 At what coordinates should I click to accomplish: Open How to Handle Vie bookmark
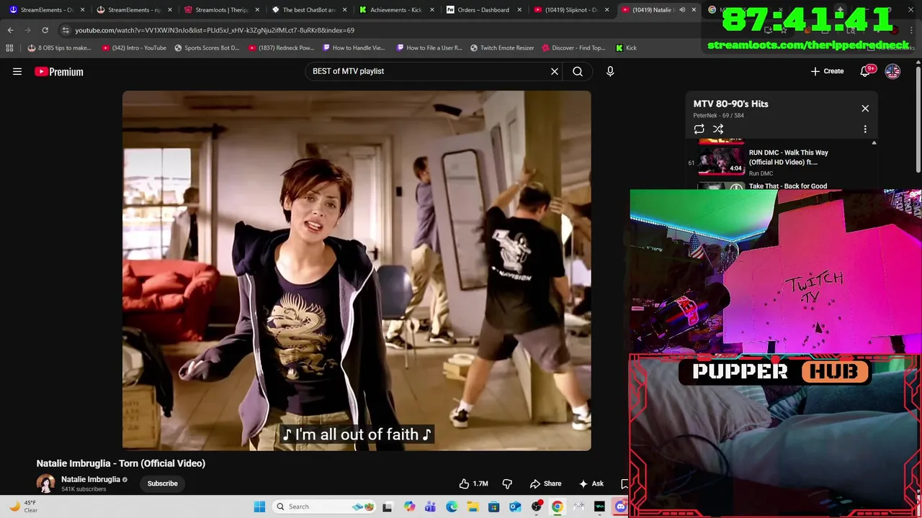coord(354,48)
